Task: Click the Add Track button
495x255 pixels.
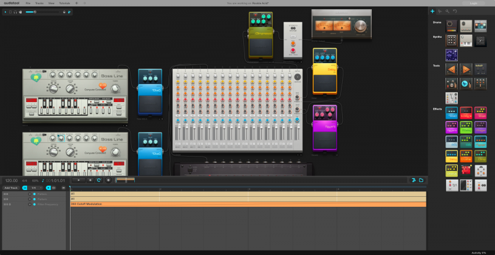Action: [11, 188]
